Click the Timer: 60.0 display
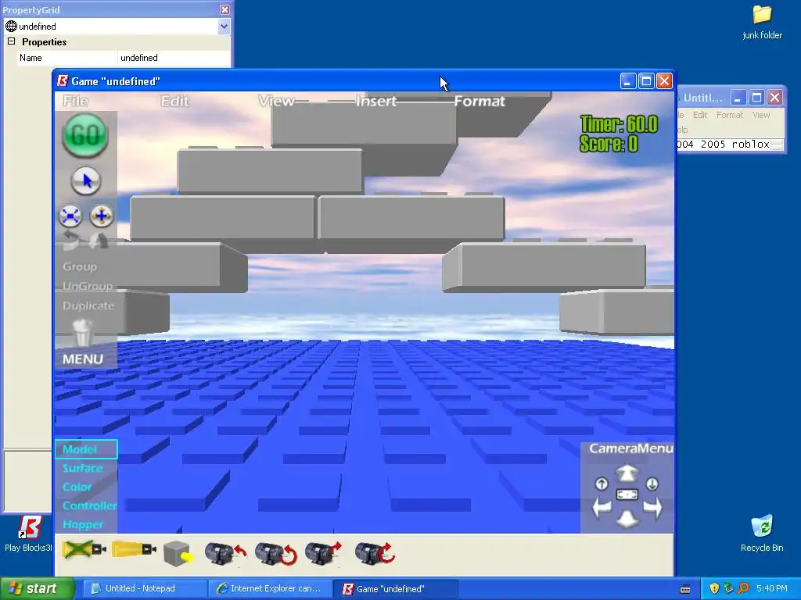801x600 pixels. pyautogui.click(x=620, y=124)
